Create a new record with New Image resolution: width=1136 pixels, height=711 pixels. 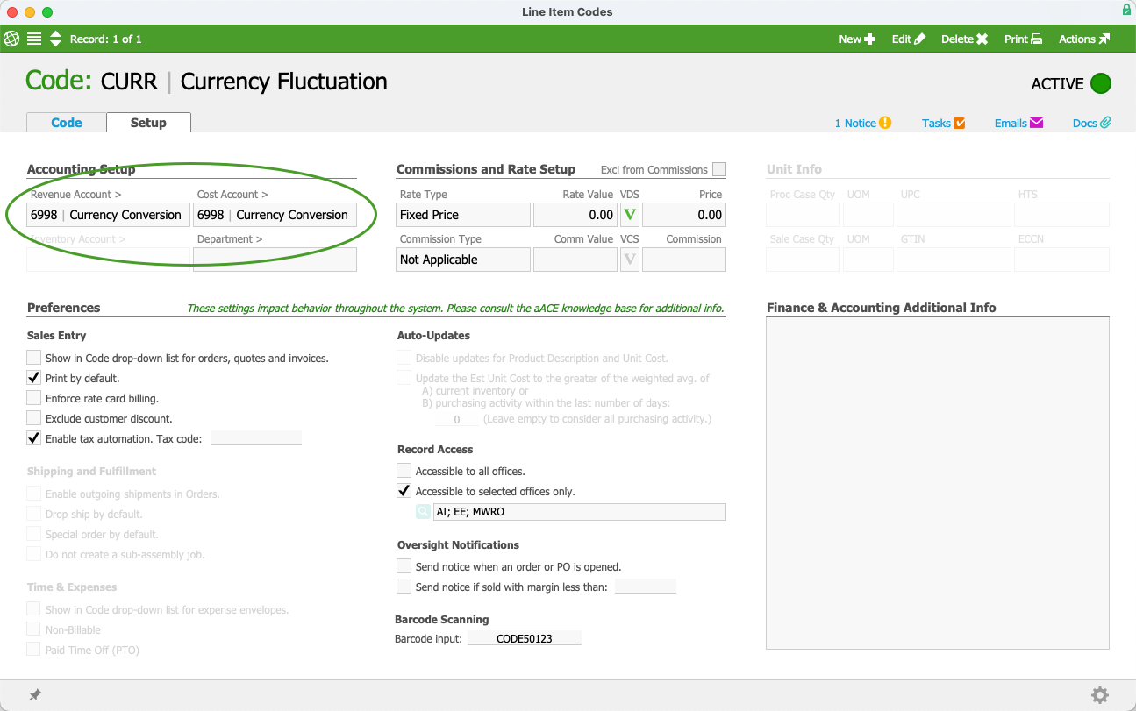click(857, 39)
